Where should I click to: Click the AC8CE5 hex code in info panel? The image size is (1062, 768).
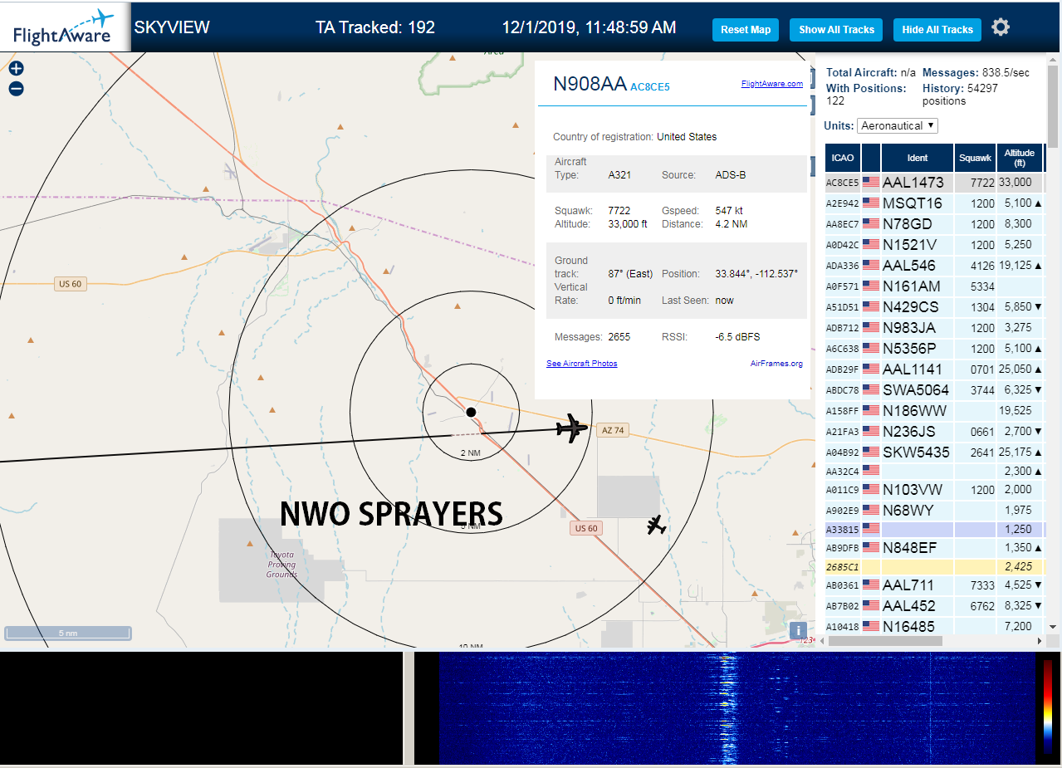[x=650, y=86]
